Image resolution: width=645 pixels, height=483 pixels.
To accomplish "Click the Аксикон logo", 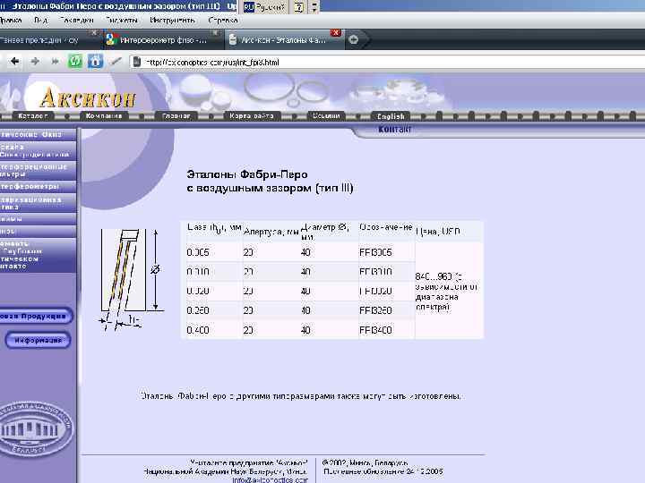I will click(x=87, y=97).
